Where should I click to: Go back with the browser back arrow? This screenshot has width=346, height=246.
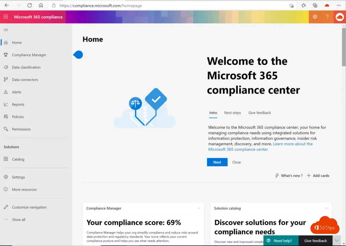click(7, 5)
